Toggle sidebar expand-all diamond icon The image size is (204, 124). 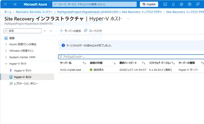(x=45, y=31)
